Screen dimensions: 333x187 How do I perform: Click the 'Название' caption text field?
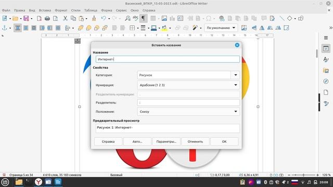point(168,59)
